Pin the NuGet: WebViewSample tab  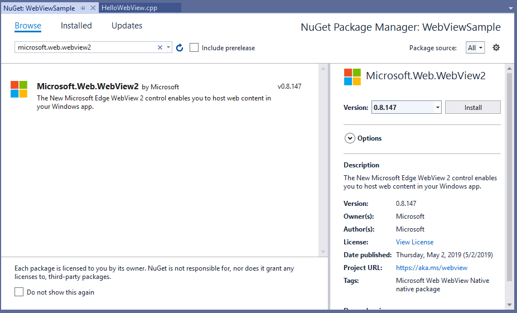coord(83,8)
